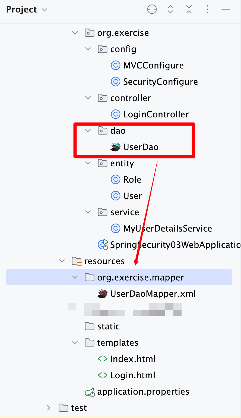Click the Collapse All icon in the toolbar
Viewport: 241px width, 418px height.
[189, 9]
